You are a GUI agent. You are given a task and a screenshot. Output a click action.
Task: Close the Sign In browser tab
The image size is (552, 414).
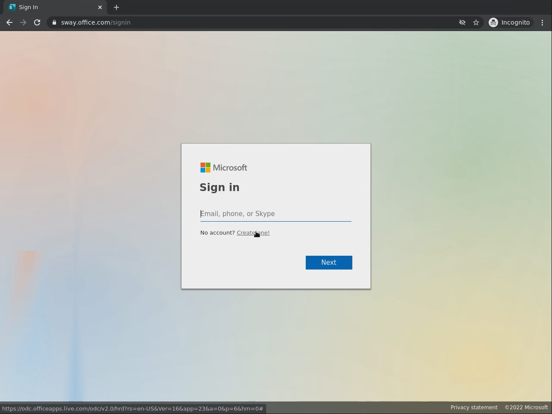tap(100, 7)
